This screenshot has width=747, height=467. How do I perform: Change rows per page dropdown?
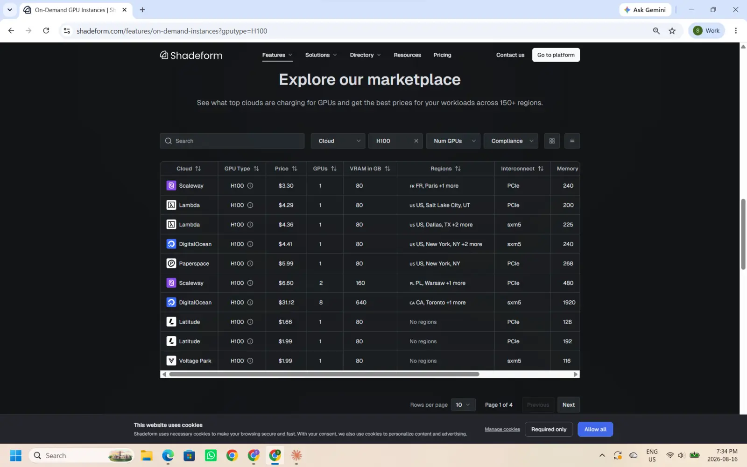(463, 405)
